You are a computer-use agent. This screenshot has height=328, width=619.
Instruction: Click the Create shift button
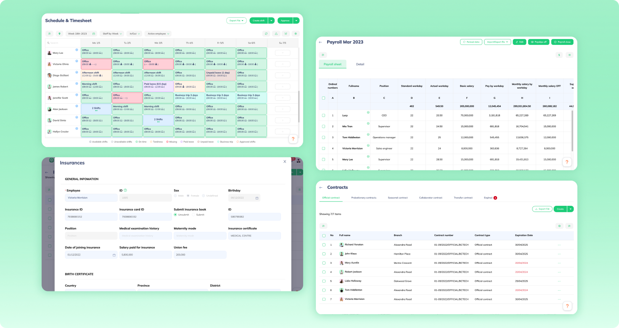(258, 20)
